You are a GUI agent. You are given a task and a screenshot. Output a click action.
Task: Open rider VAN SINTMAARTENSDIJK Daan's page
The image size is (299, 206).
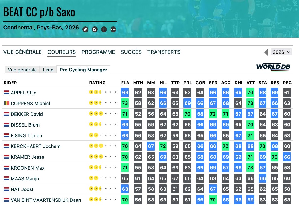(46, 200)
